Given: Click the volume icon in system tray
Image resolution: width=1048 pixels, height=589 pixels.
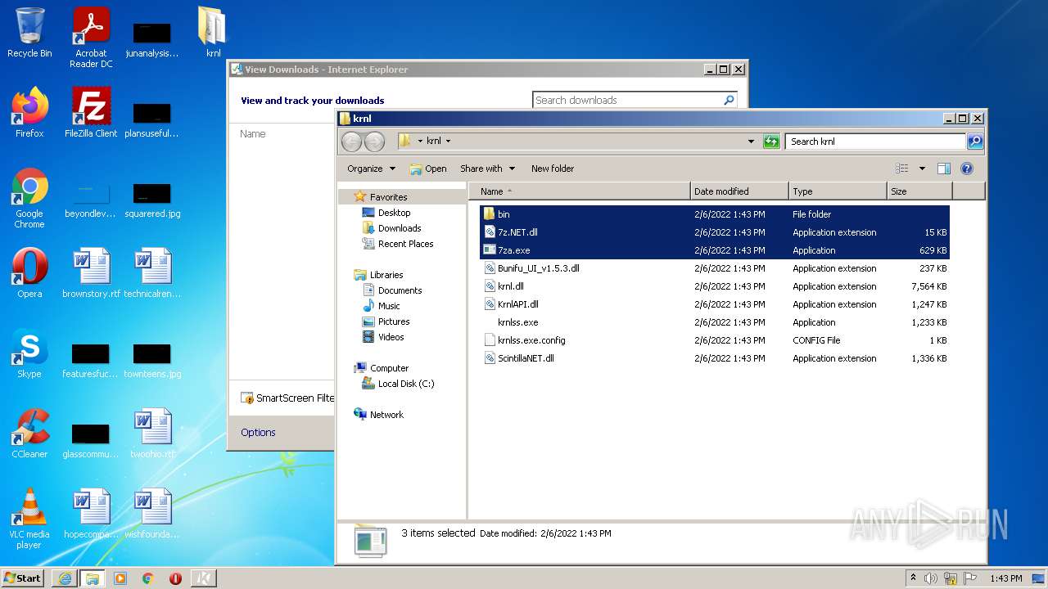Looking at the screenshot, I should tap(931, 578).
